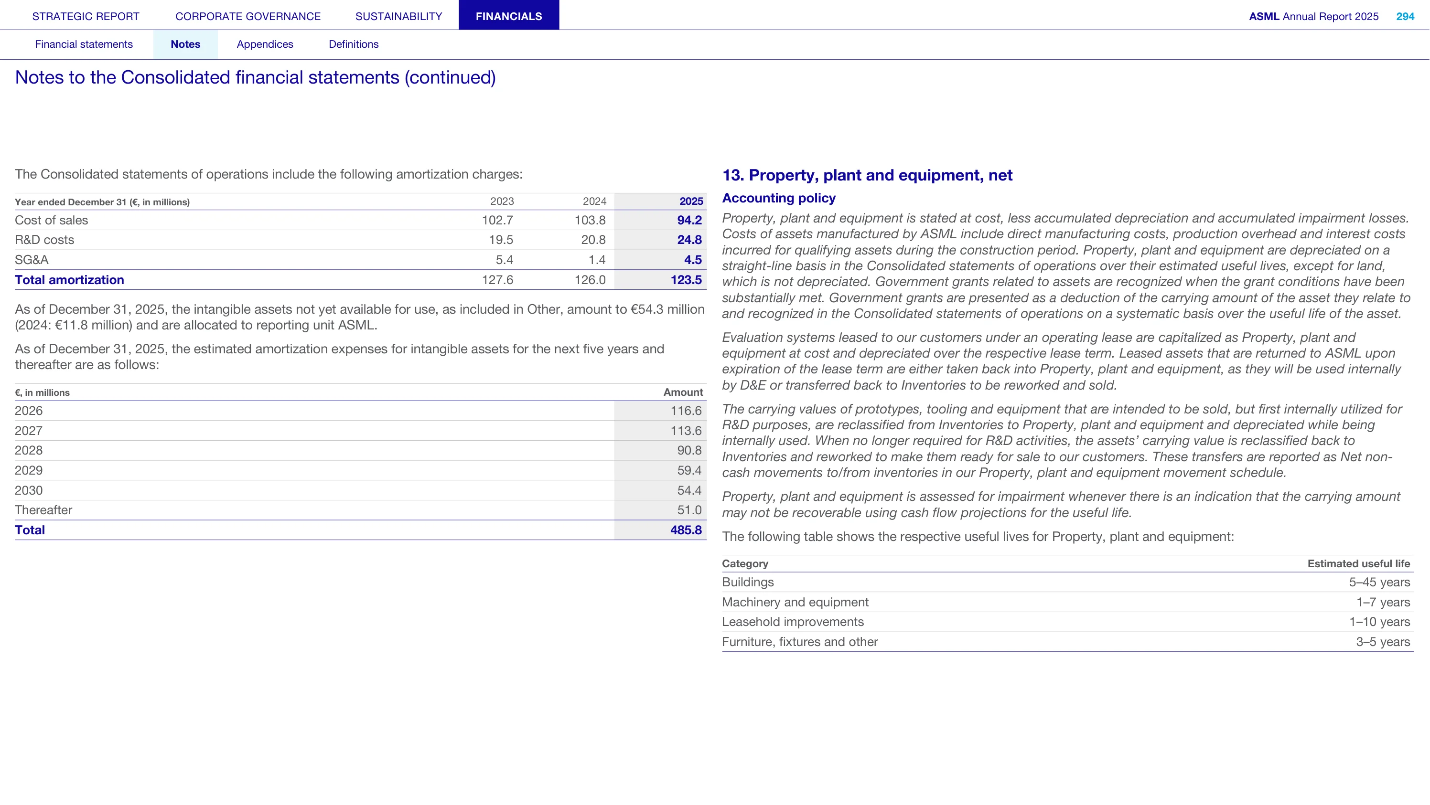Click the 2025 column header
Image resolution: width=1430 pixels, height=805 pixels.
691,201
